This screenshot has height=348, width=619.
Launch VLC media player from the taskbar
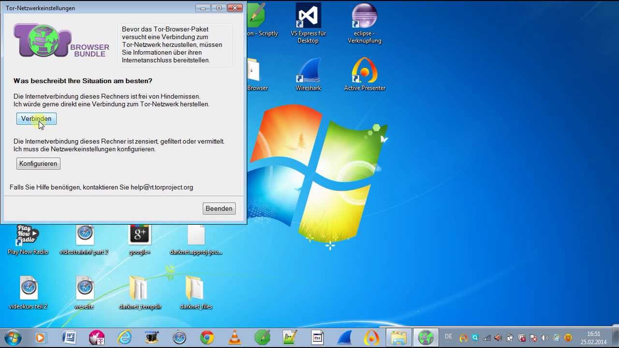tap(235, 337)
